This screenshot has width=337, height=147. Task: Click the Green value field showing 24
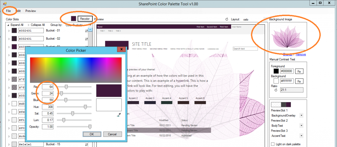coord(48,94)
